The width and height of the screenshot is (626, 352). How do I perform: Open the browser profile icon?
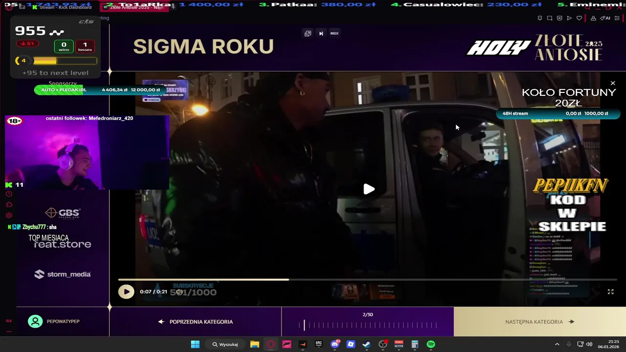tap(593, 18)
